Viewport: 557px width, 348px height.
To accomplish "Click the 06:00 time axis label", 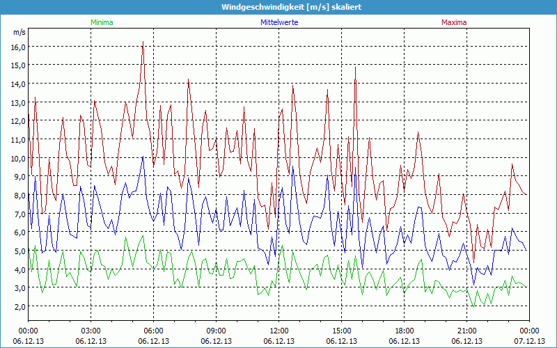I will pos(153,331).
